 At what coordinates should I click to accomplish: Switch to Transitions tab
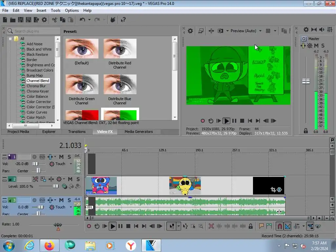[x=77, y=132]
